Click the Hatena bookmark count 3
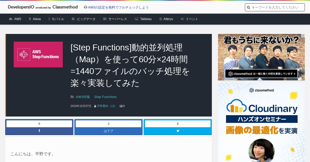The width and height of the screenshot is (310, 162). [109, 124]
